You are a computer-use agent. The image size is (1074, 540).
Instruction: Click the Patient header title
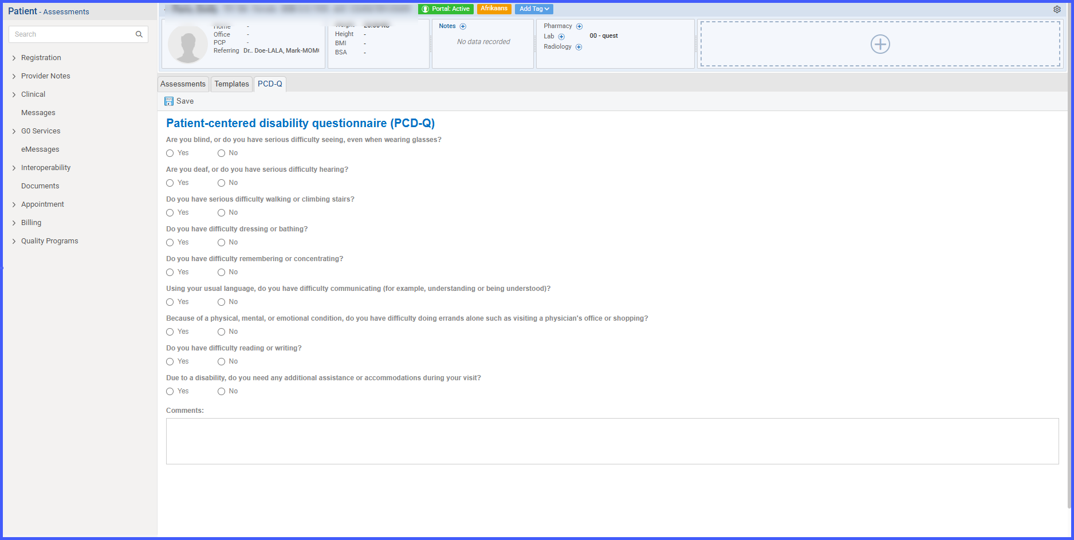pos(22,11)
